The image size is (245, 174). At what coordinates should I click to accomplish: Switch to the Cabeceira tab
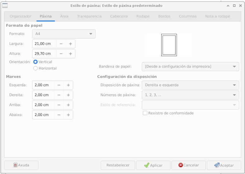tap(119, 16)
